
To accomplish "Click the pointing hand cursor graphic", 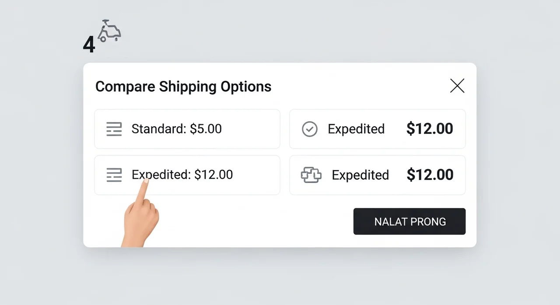I will click(141, 212).
